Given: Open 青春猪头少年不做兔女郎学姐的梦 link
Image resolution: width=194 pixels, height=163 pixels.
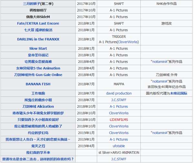Looking at the screenshot, I should [x=38, y=113].
